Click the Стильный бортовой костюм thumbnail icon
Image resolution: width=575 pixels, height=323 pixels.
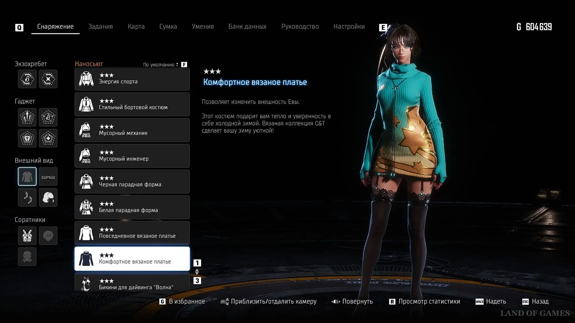tap(86, 105)
